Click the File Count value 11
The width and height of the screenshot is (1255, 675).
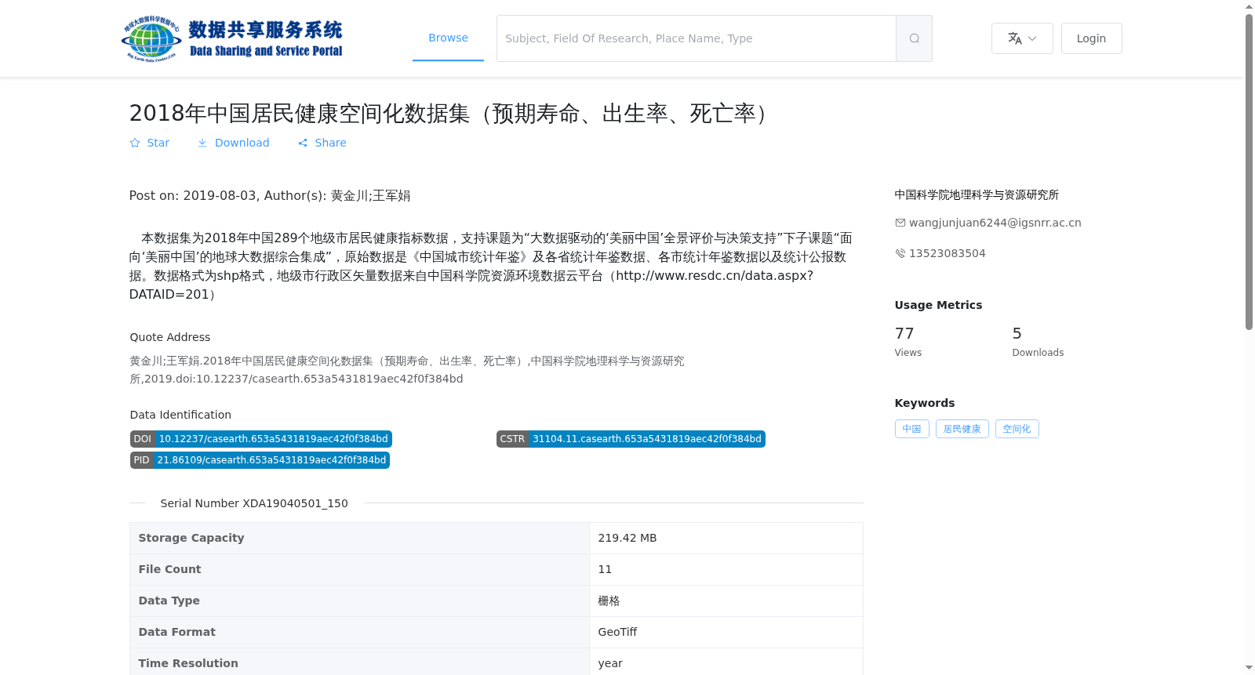point(605,569)
